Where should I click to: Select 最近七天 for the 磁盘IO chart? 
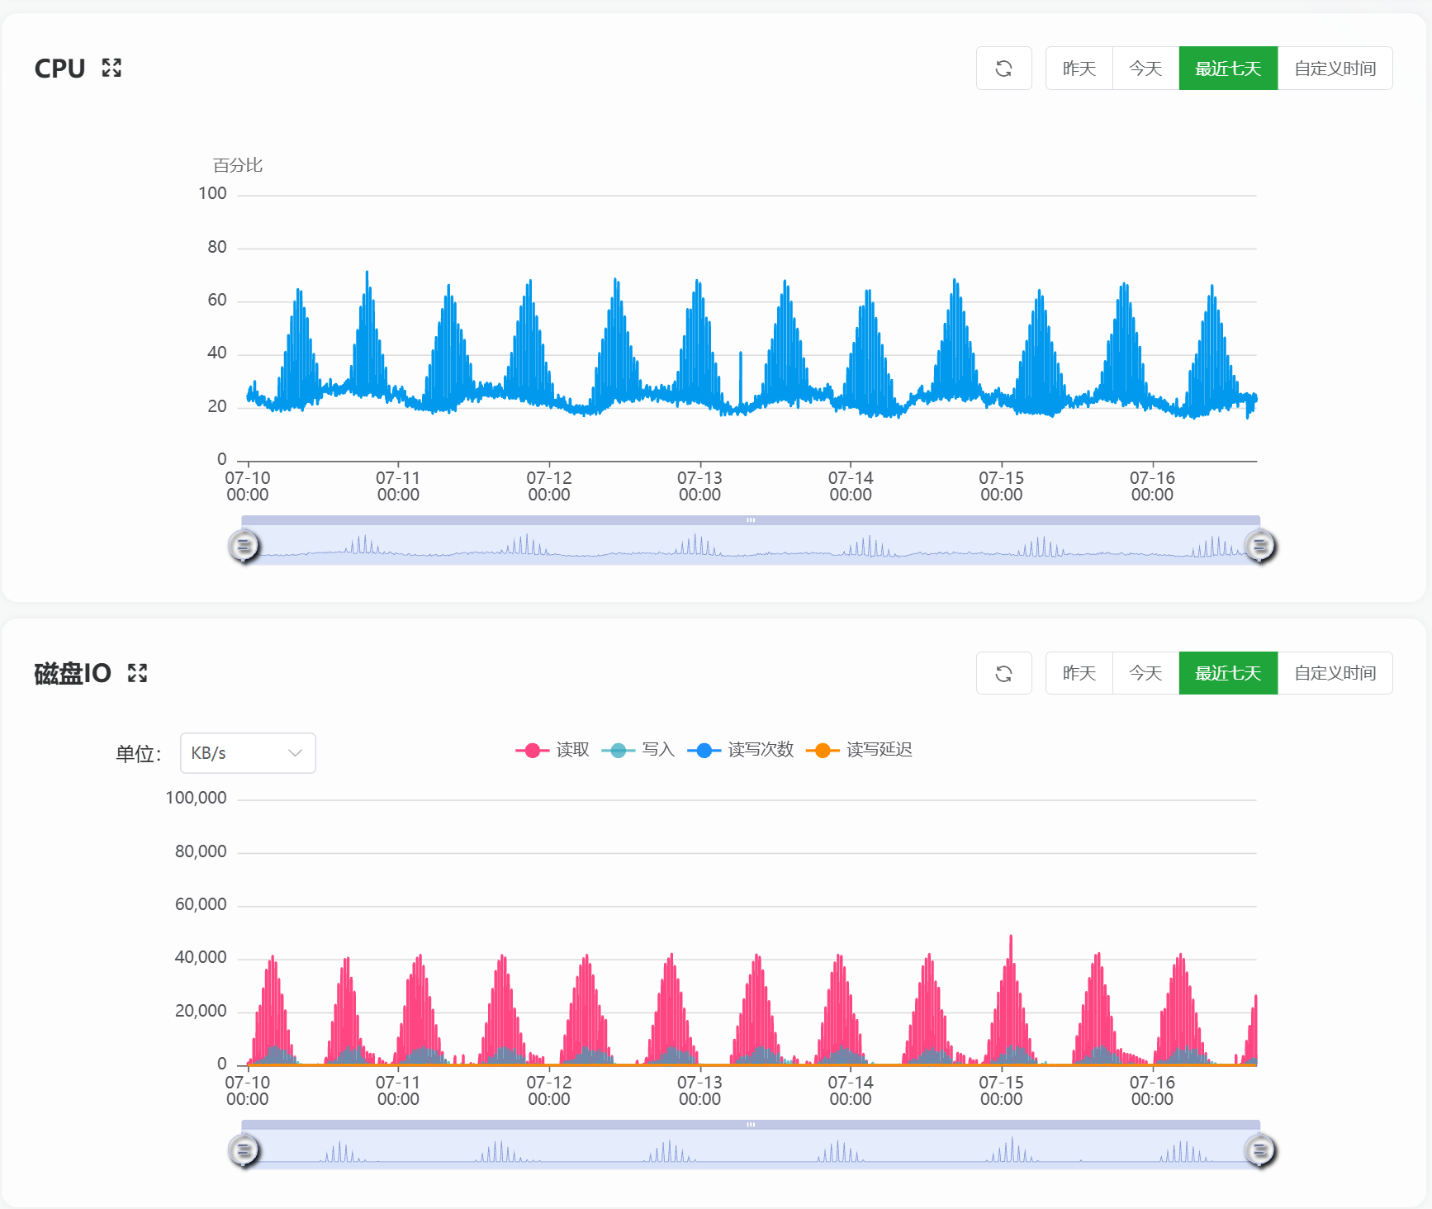pos(1229,673)
